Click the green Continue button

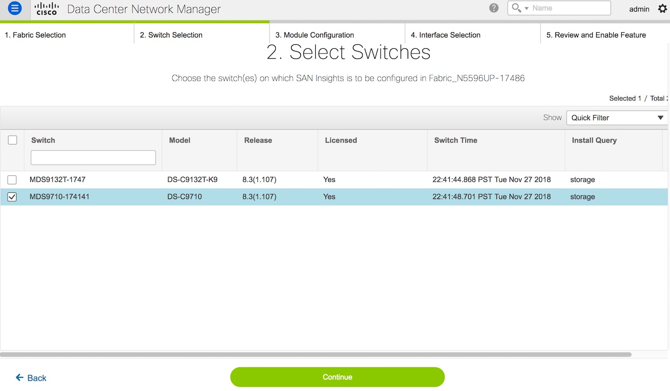pos(337,377)
